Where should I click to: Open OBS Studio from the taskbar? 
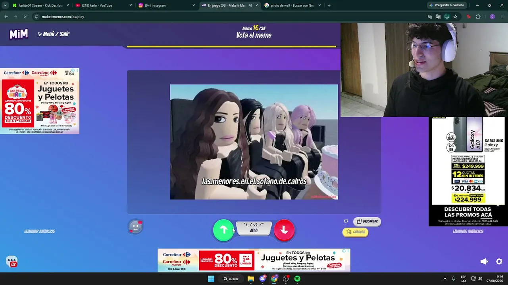(x=286, y=279)
